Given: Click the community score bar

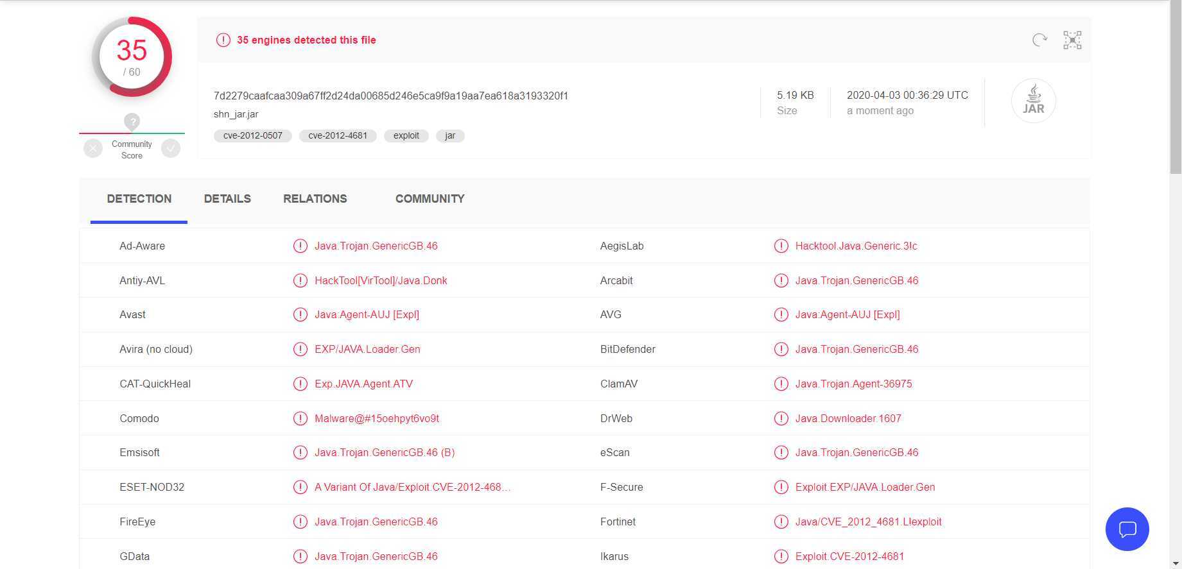Looking at the screenshot, I should coord(132,133).
